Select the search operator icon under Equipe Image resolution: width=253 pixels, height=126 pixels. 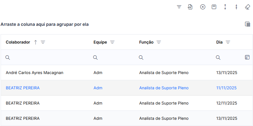[x=95, y=58]
